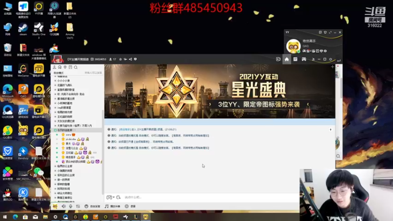Screen dimensions: 393x221
Task: Toggle the microphone icon in bottom toolbar
Action: pos(71,206)
